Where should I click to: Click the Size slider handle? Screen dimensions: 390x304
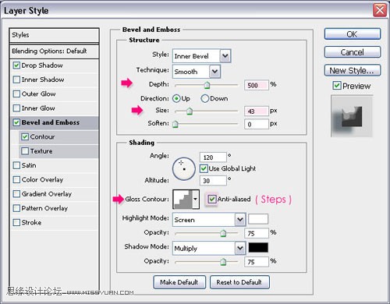(x=190, y=111)
